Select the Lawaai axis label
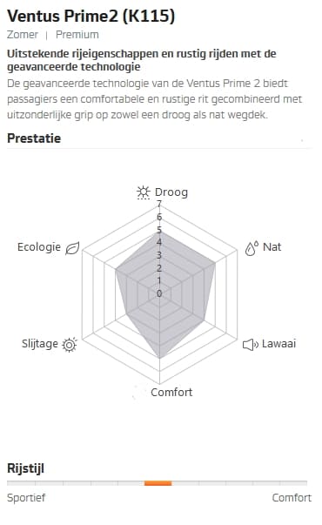The height and width of the screenshot is (525, 322). point(278,344)
